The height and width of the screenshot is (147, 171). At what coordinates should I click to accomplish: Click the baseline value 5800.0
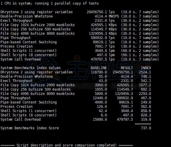[101, 94]
